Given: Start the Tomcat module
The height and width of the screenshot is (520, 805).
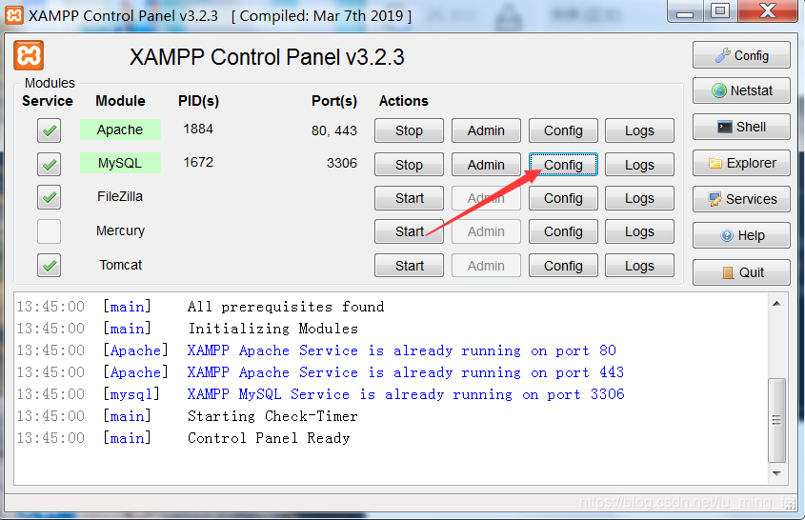Looking at the screenshot, I should point(410,266).
